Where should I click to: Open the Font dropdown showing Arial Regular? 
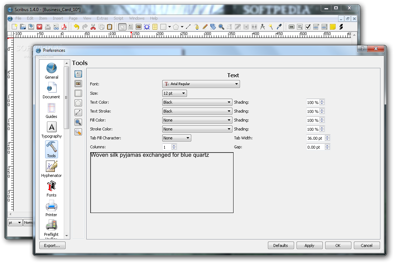(x=201, y=84)
